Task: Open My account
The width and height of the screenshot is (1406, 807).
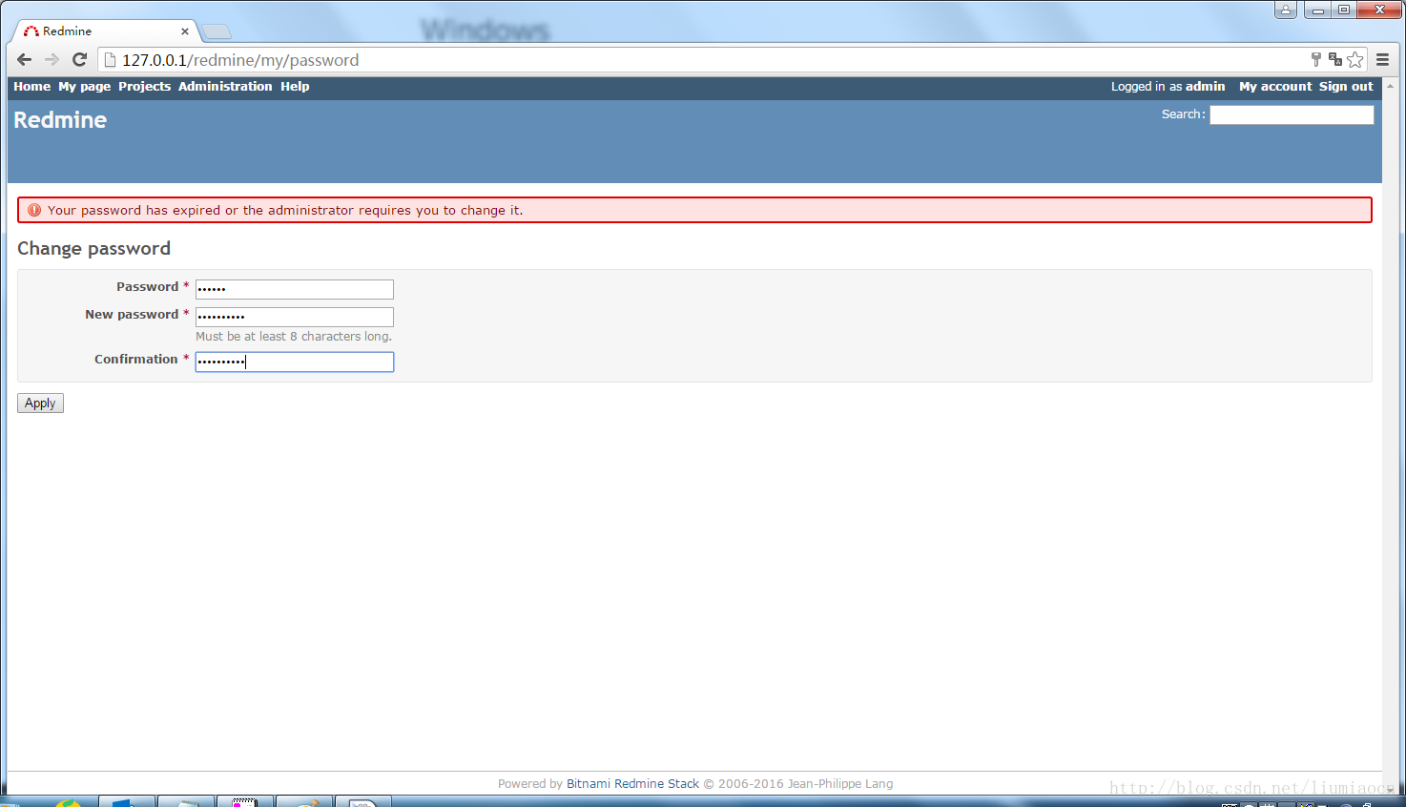Action: pos(1275,87)
